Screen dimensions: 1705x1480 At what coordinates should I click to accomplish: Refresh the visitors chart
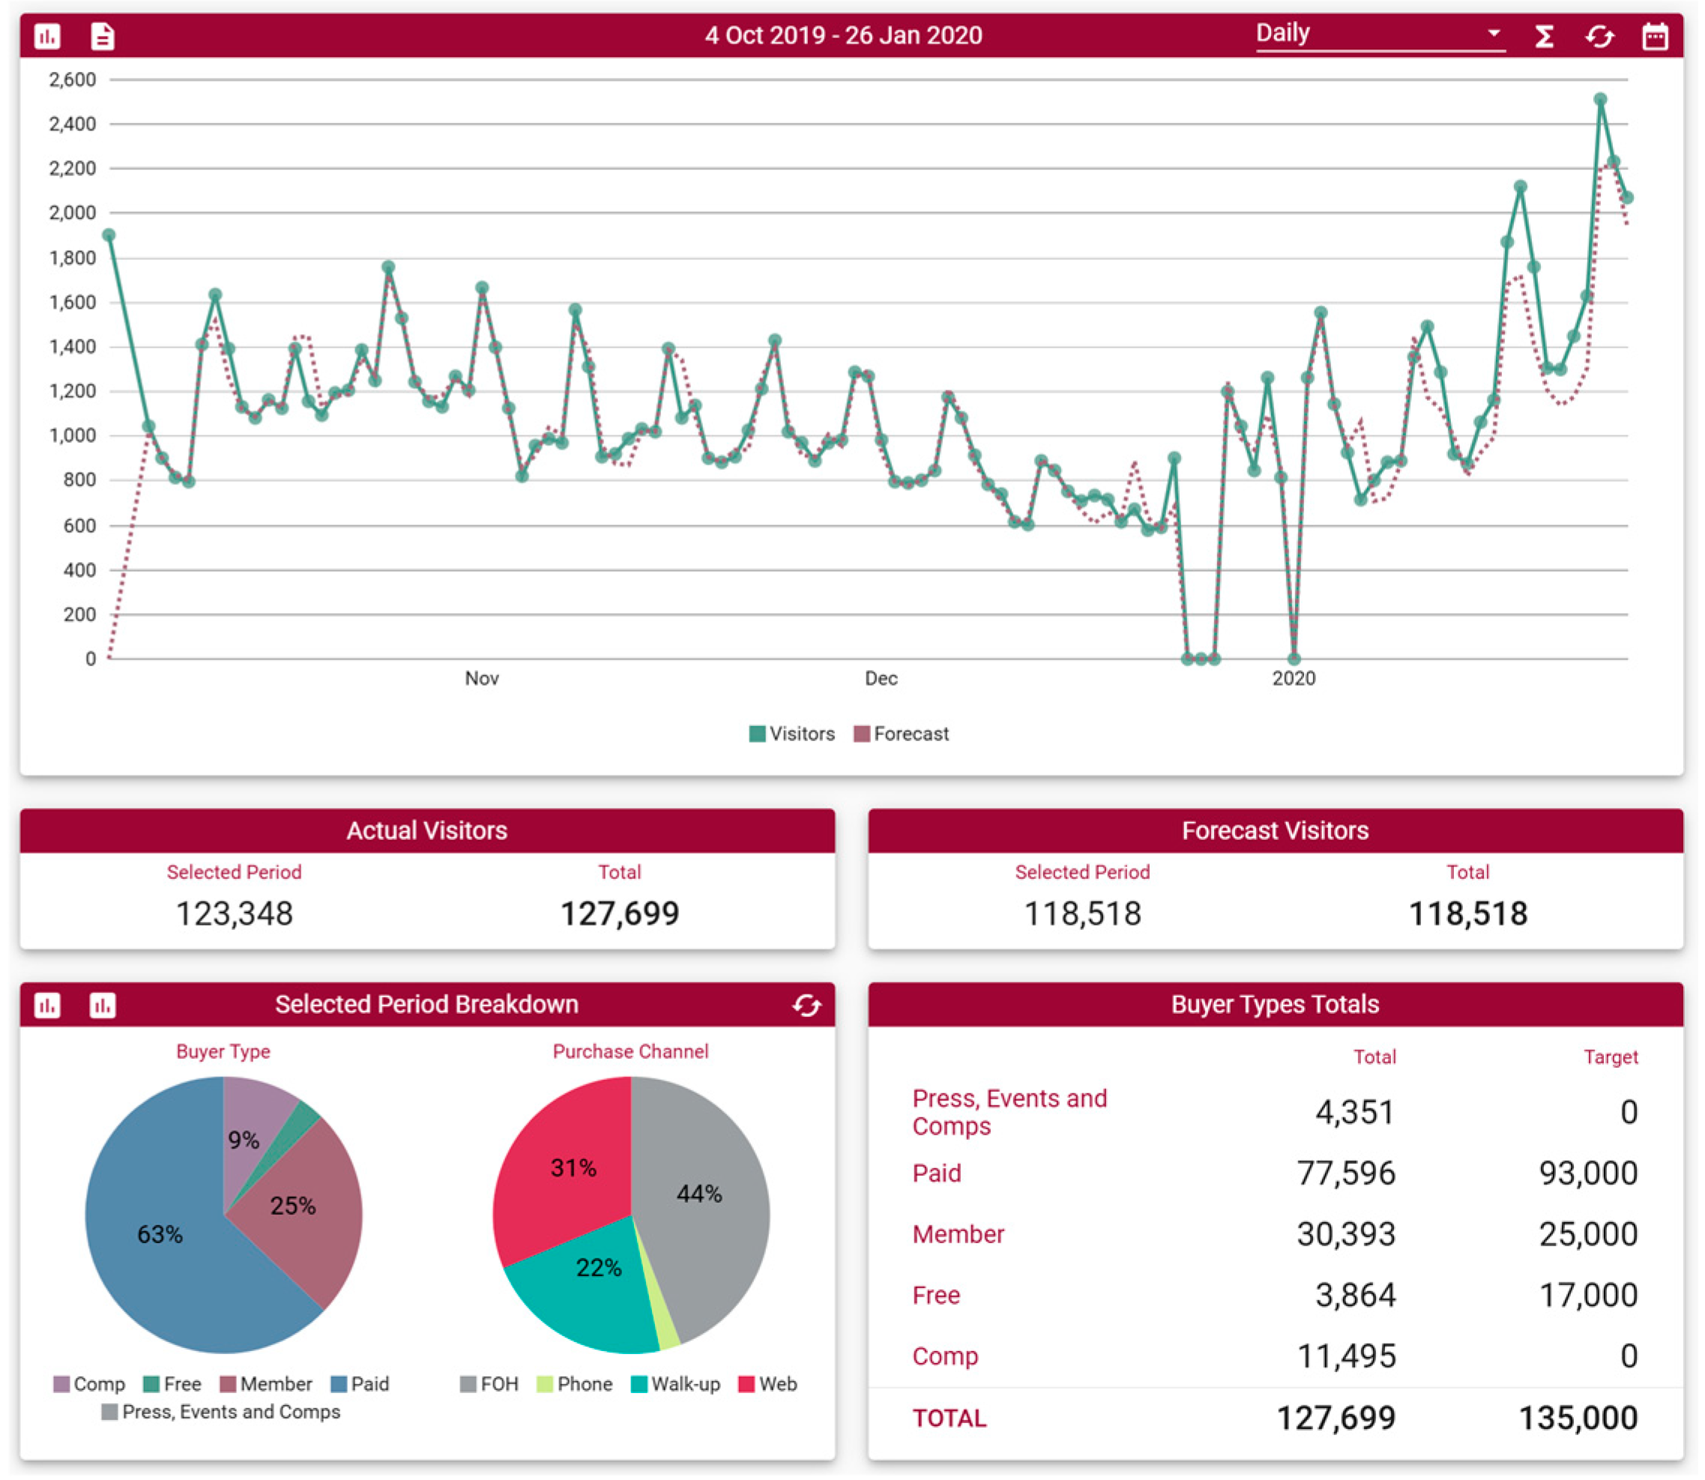pyautogui.click(x=1599, y=36)
